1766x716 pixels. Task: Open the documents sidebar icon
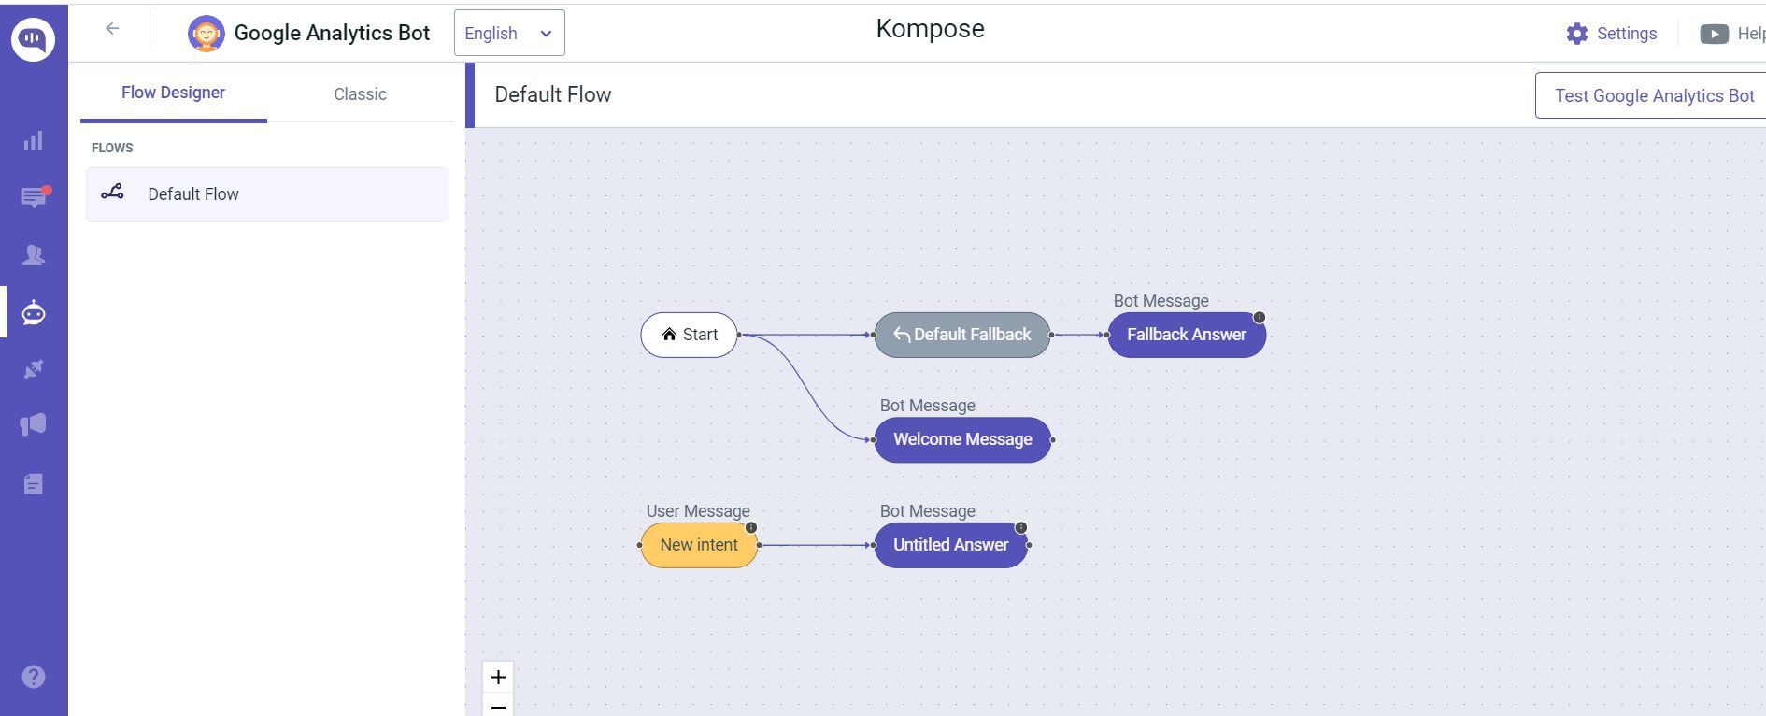click(x=34, y=483)
